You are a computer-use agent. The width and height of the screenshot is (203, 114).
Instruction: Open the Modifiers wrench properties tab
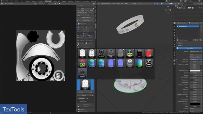coord(174,47)
